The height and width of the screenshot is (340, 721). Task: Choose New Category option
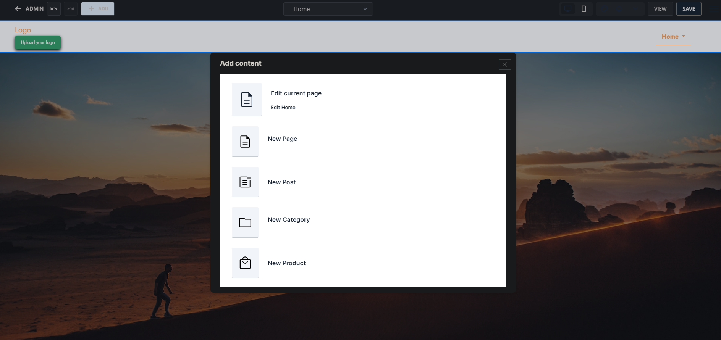pos(289,219)
